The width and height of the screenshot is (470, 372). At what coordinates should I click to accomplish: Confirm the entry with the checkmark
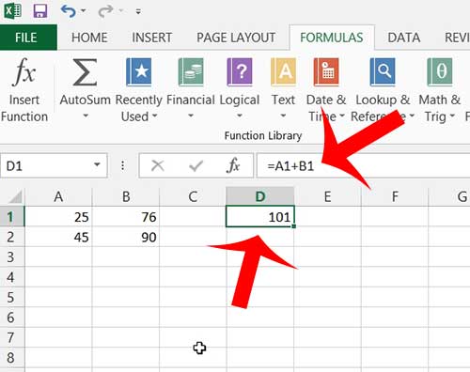click(196, 165)
